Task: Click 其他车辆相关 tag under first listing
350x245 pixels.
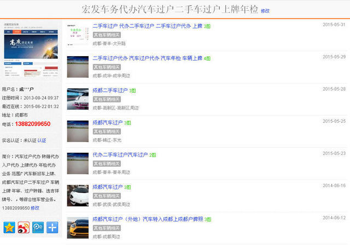Action: 106,35
